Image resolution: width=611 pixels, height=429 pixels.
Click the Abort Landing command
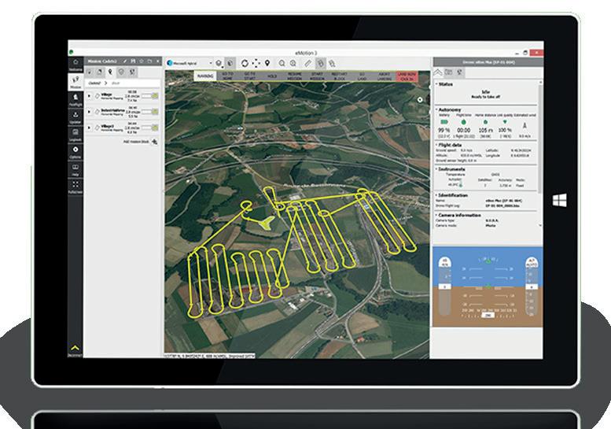click(385, 76)
